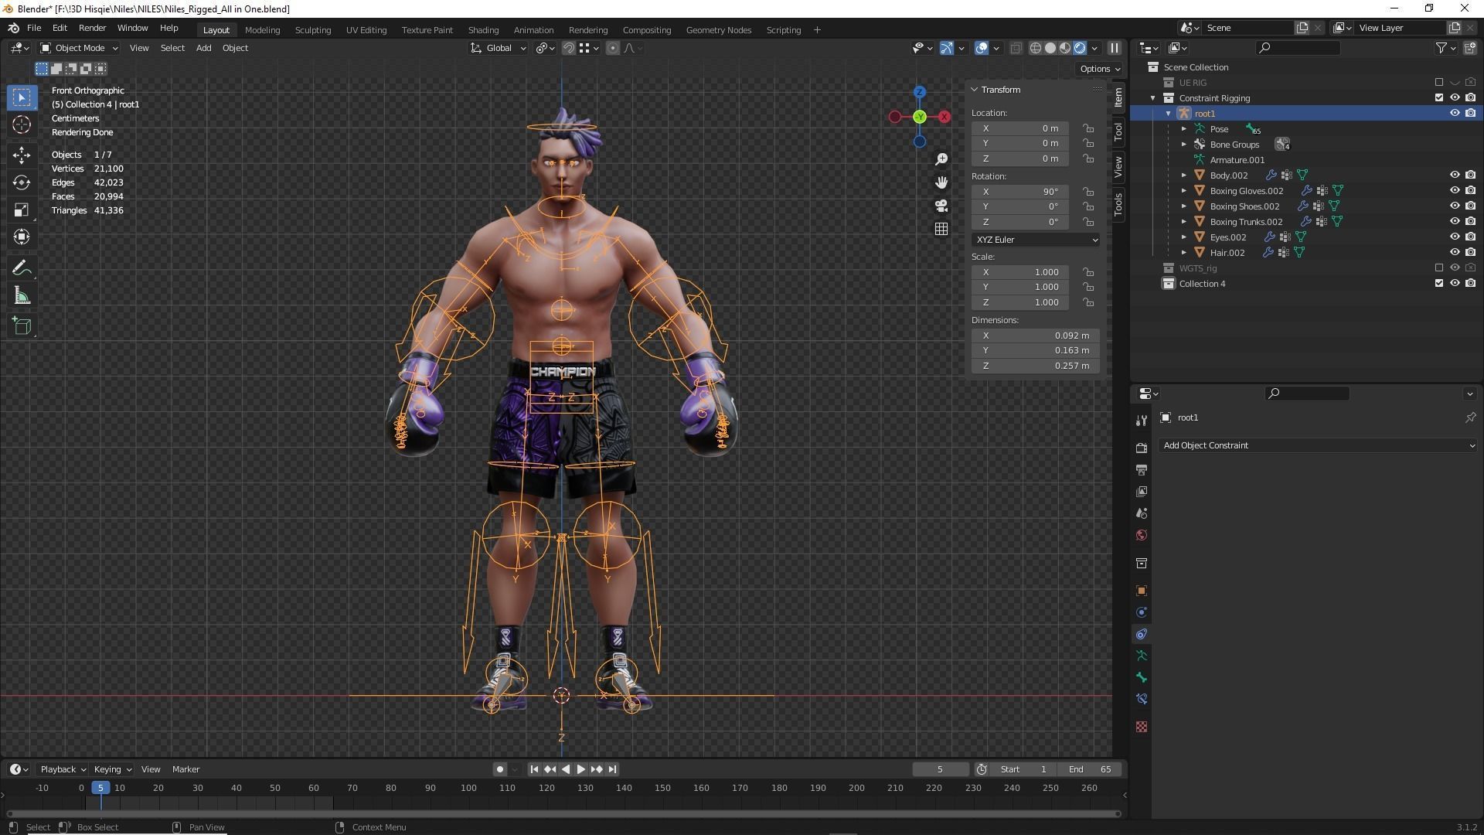The image size is (1484, 835).
Task: Switch to orthographic/perspective grid icon
Action: coord(941,229)
